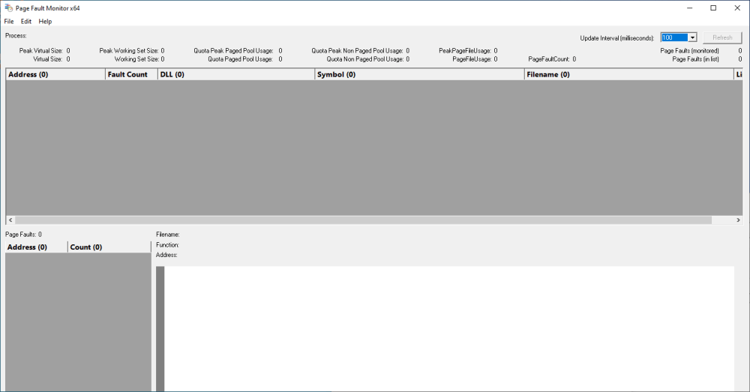
Task: Open the Help menu
Action: (45, 22)
